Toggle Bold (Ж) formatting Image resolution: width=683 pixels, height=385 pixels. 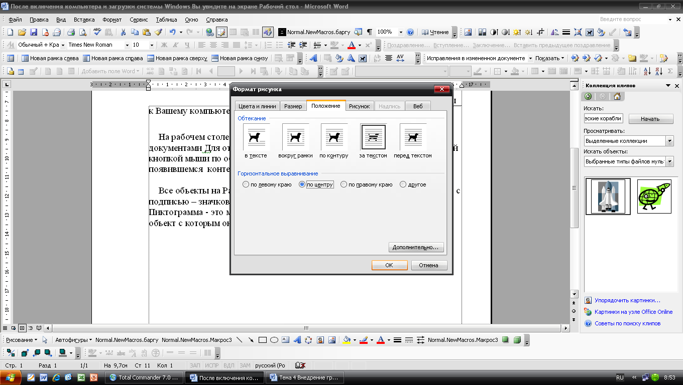pyautogui.click(x=164, y=45)
